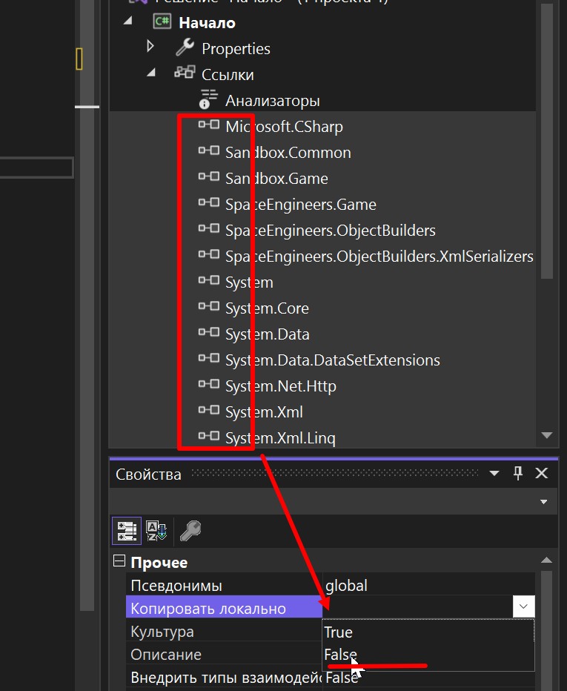The image size is (567, 691).
Task: Collapse the Прочее property category
Action: click(119, 561)
